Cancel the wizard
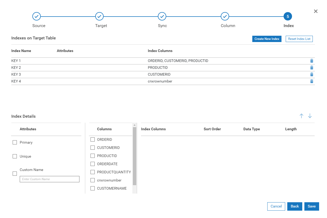The height and width of the screenshot is (218, 327). (276, 206)
